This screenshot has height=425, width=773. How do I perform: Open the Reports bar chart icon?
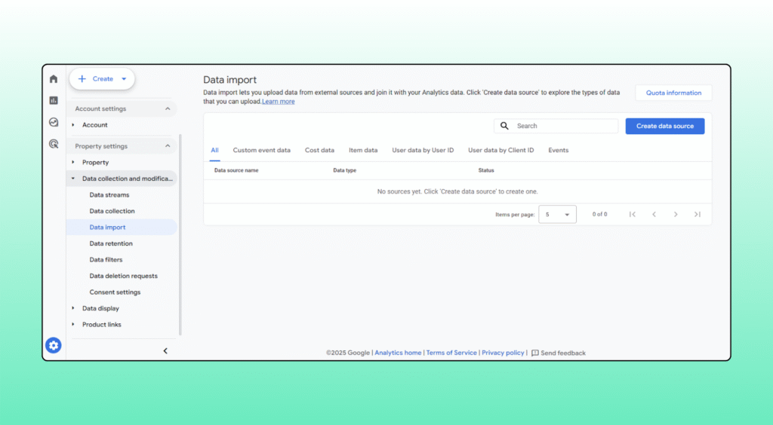54,100
